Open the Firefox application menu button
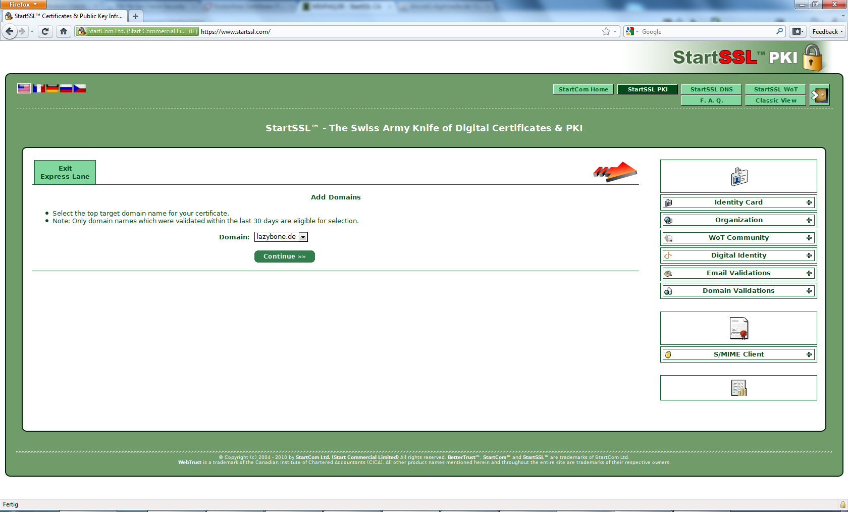Screen dimensions: 848x512 click(23, 4)
